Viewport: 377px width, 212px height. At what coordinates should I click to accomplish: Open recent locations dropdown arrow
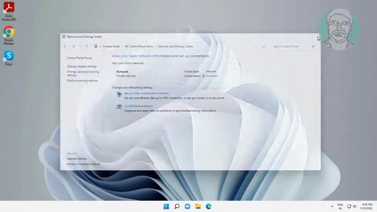point(80,47)
